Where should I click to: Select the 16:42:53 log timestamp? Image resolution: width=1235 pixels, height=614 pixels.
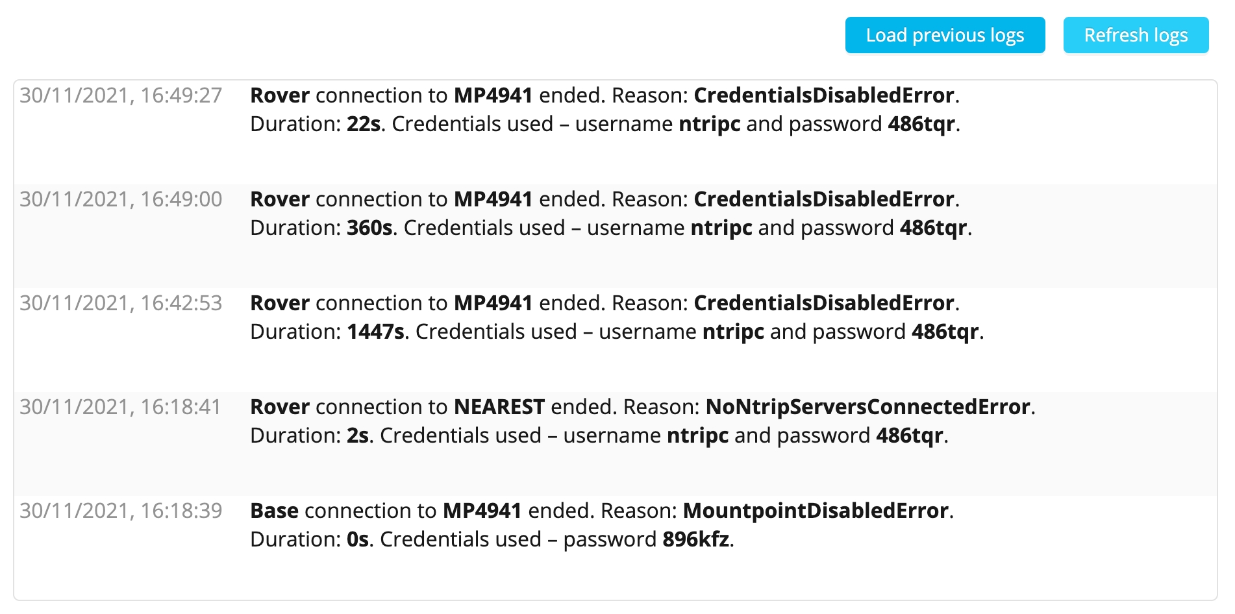pyautogui.click(x=121, y=303)
